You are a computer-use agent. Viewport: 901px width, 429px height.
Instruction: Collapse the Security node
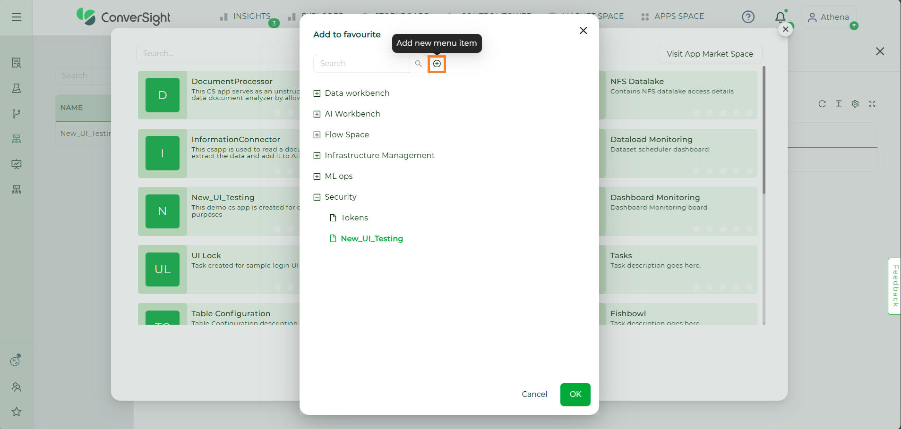tap(317, 197)
